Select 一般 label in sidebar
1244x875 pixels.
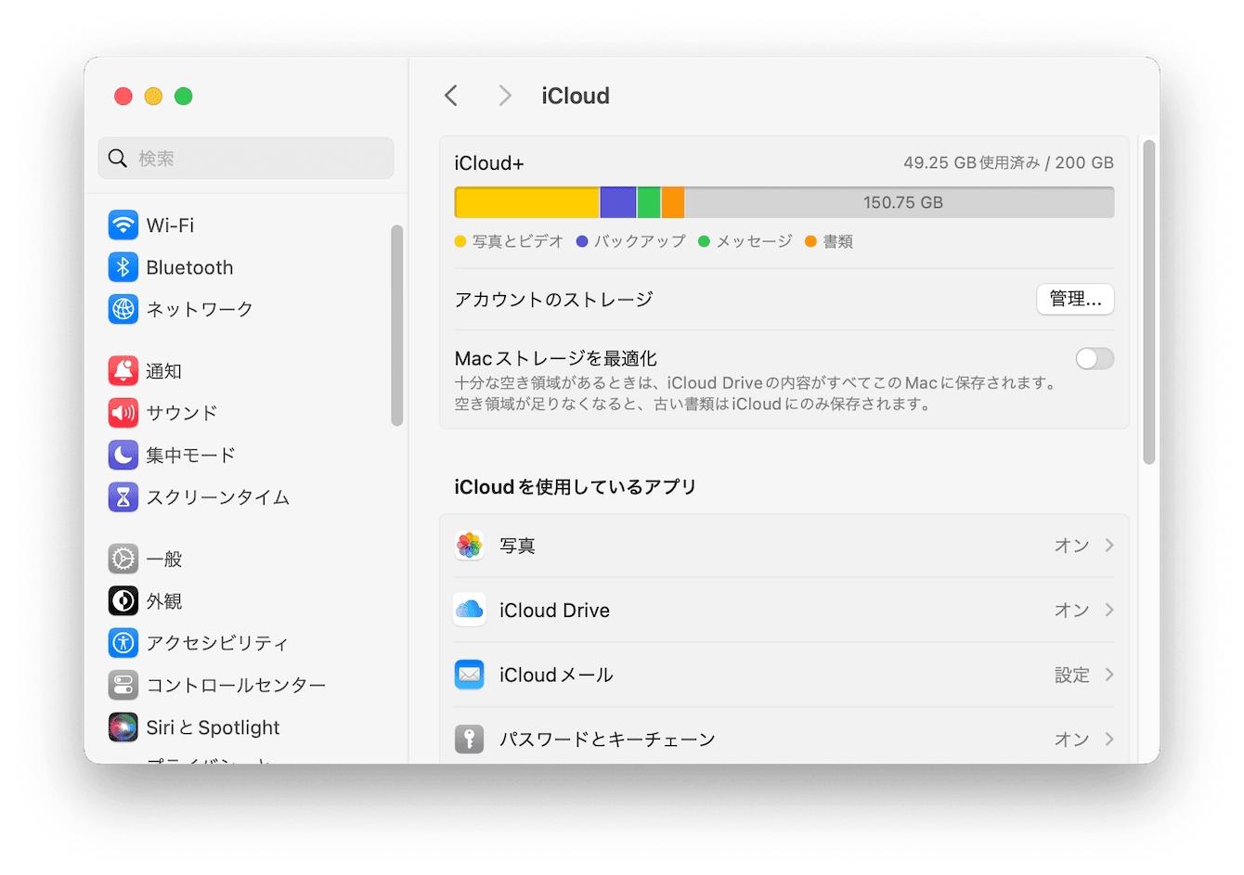(x=164, y=559)
